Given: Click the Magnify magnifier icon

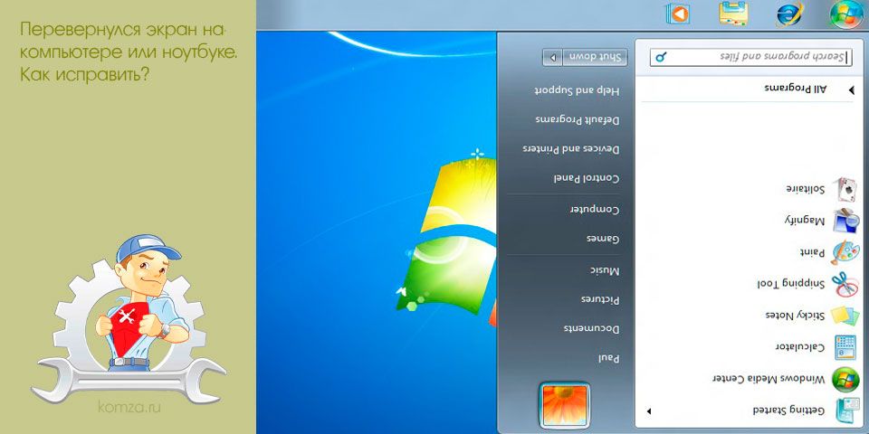Looking at the screenshot, I should click(846, 222).
